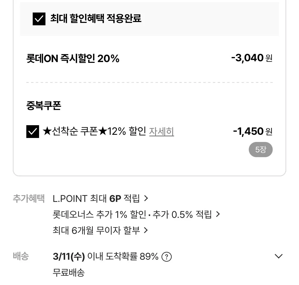Image resolution: width=299 pixels, height=285 pixels.
Task: Click the -3,040원 discount amount
Action: (x=251, y=58)
